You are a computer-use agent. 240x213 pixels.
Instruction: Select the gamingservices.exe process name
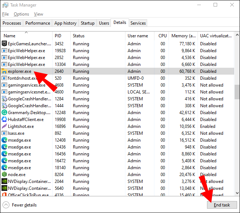26,85
